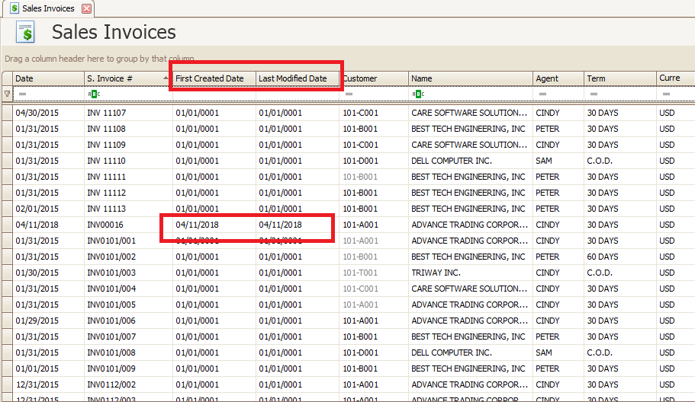Click 60 DAYS term cell
Viewport: 695px width, 402px height.
[x=619, y=257]
